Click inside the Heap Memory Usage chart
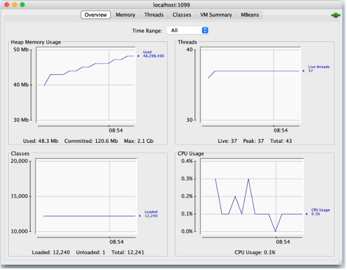Image resolution: width=347 pixels, height=270 pixels. (x=86, y=85)
